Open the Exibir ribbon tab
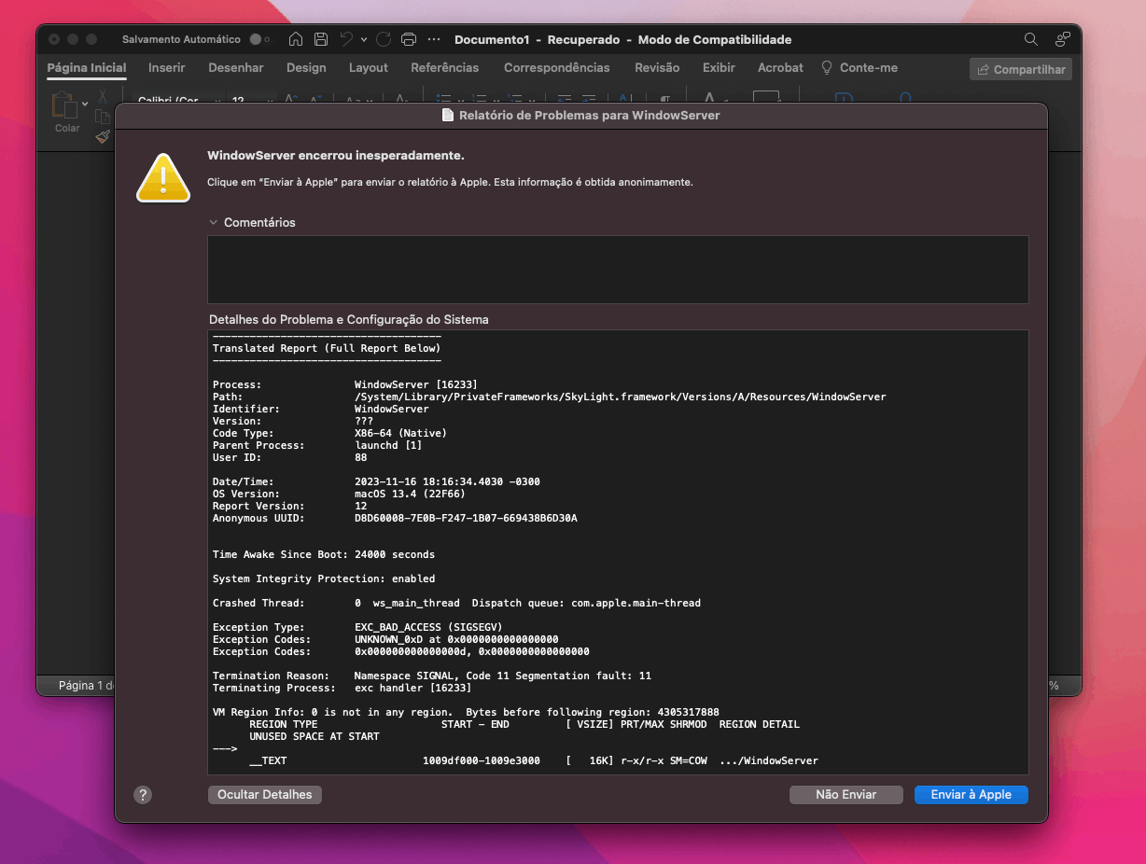Screen dimensions: 1146x864 pyautogui.click(x=719, y=67)
